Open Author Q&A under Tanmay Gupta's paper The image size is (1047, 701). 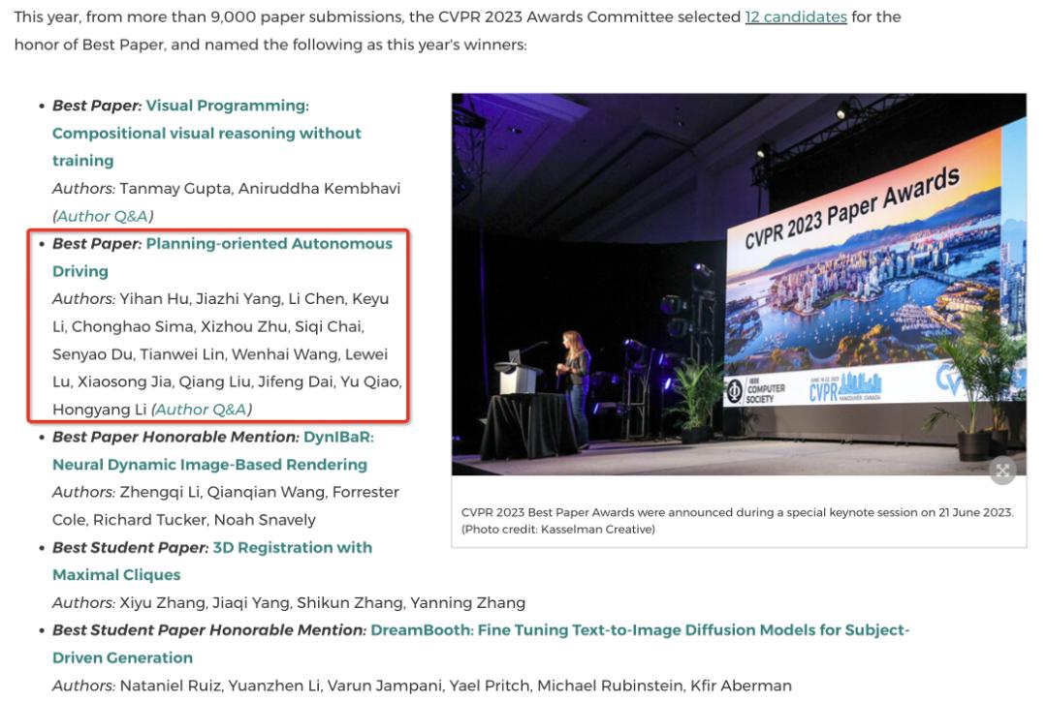103,216
